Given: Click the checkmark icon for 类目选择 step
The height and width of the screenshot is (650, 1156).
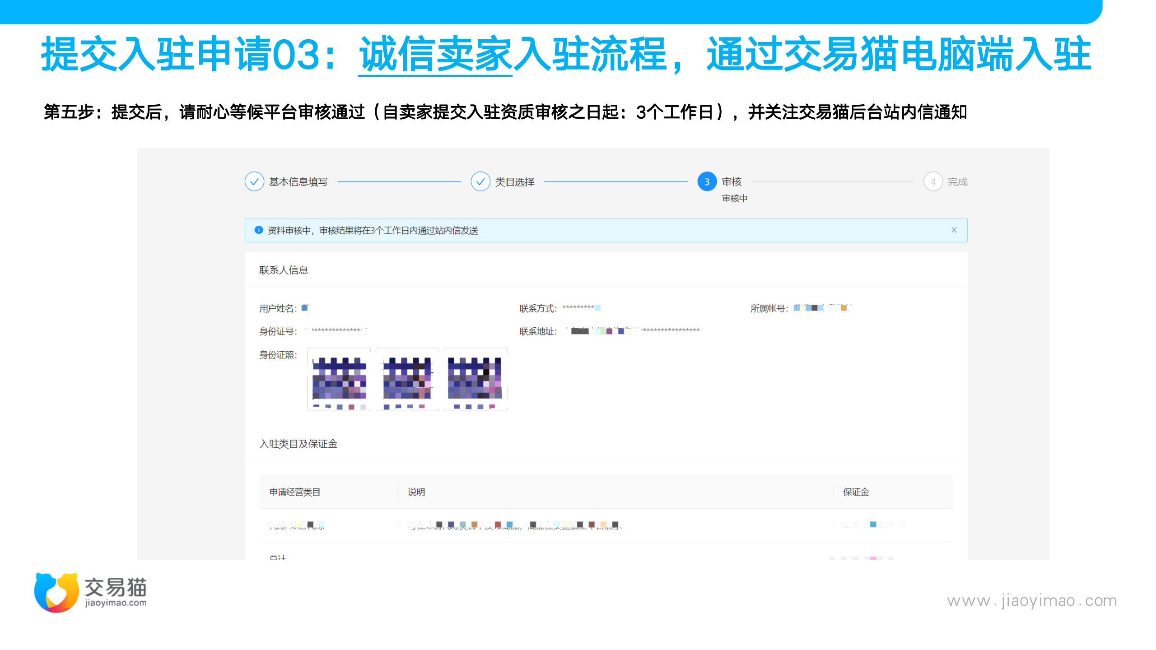Looking at the screenshot, I should tap(480, 181).
